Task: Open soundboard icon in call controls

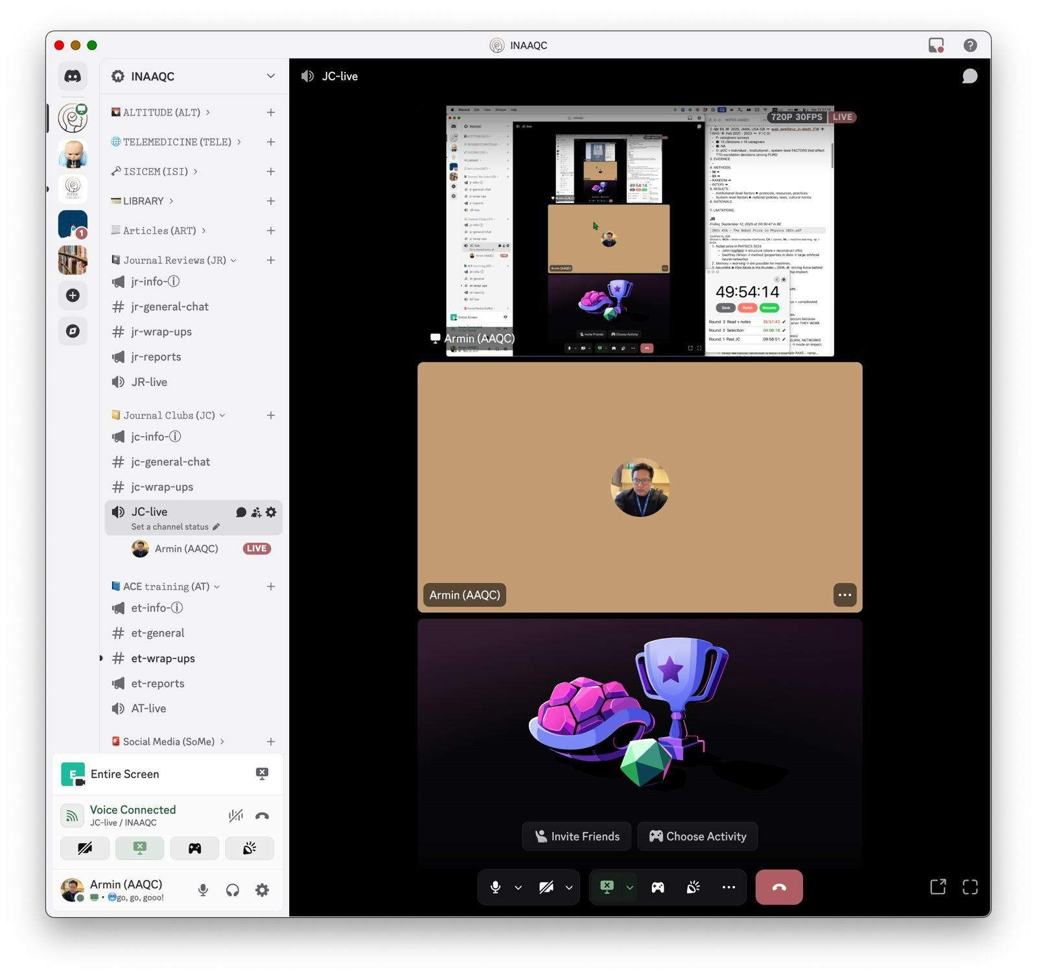Action: 693,887
